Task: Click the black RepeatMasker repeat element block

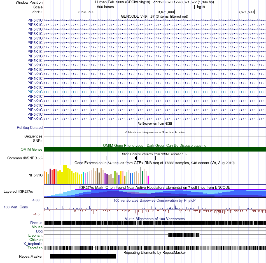Action: 83,256
